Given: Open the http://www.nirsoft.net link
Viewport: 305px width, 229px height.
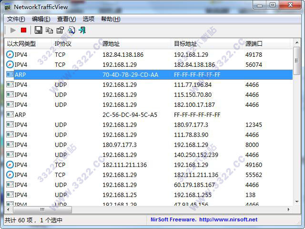Looking at the screenshot, I should [228, 220].
